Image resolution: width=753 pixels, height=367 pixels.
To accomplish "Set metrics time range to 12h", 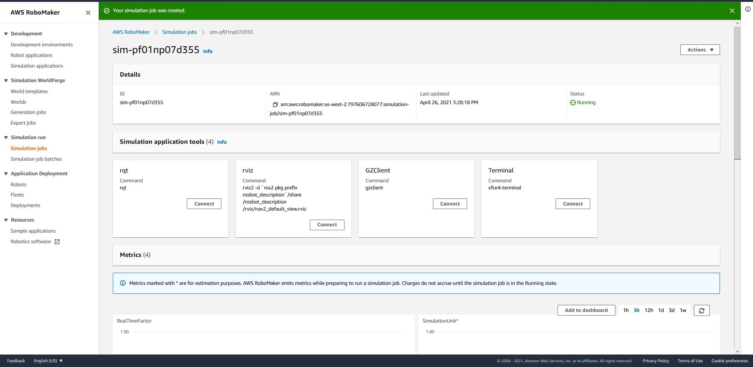I will [x=649, y=310].
